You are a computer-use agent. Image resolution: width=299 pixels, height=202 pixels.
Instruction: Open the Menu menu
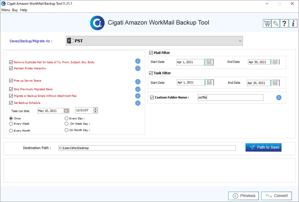click(x=6, y=10)
